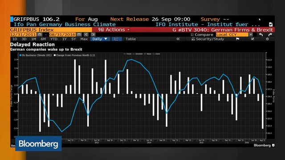285x160 pixels.
Task: Click G #BTV 3040 German Firms & Brexit
Action: (223, 30)
